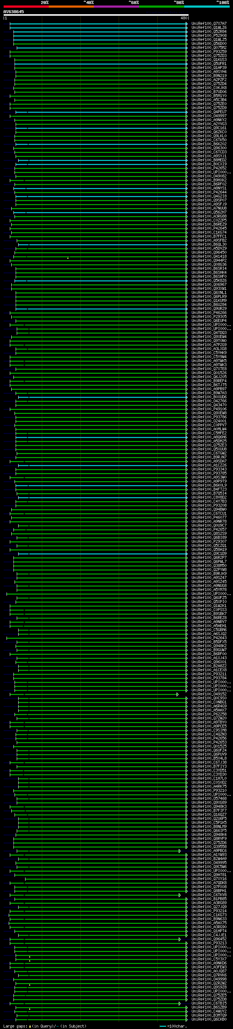Image resolution: width=233 pixels, height=1029 pixels.
Task: Select hit label UniRef100_A2P2F2
Action: click(x=209, y=80)
